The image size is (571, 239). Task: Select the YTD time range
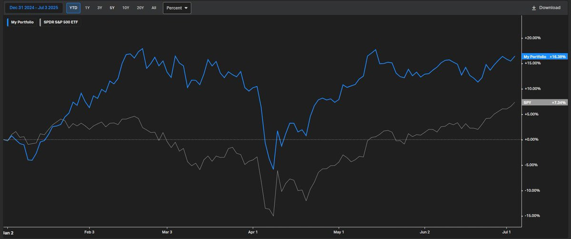click(x=73, y=8)
